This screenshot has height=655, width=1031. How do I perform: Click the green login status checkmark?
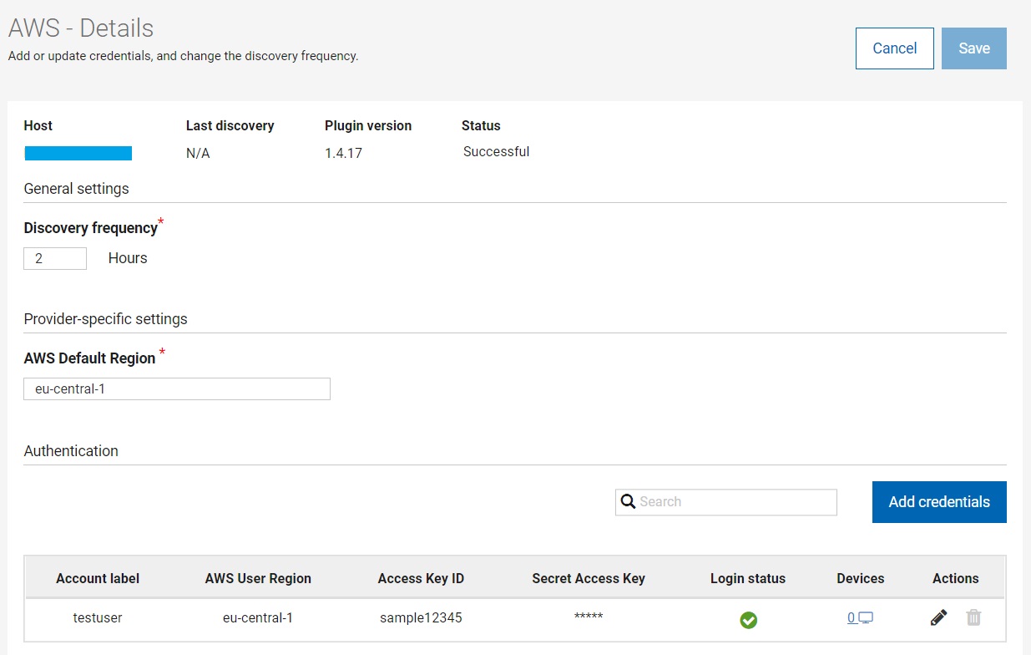click(x=748, y=620)
